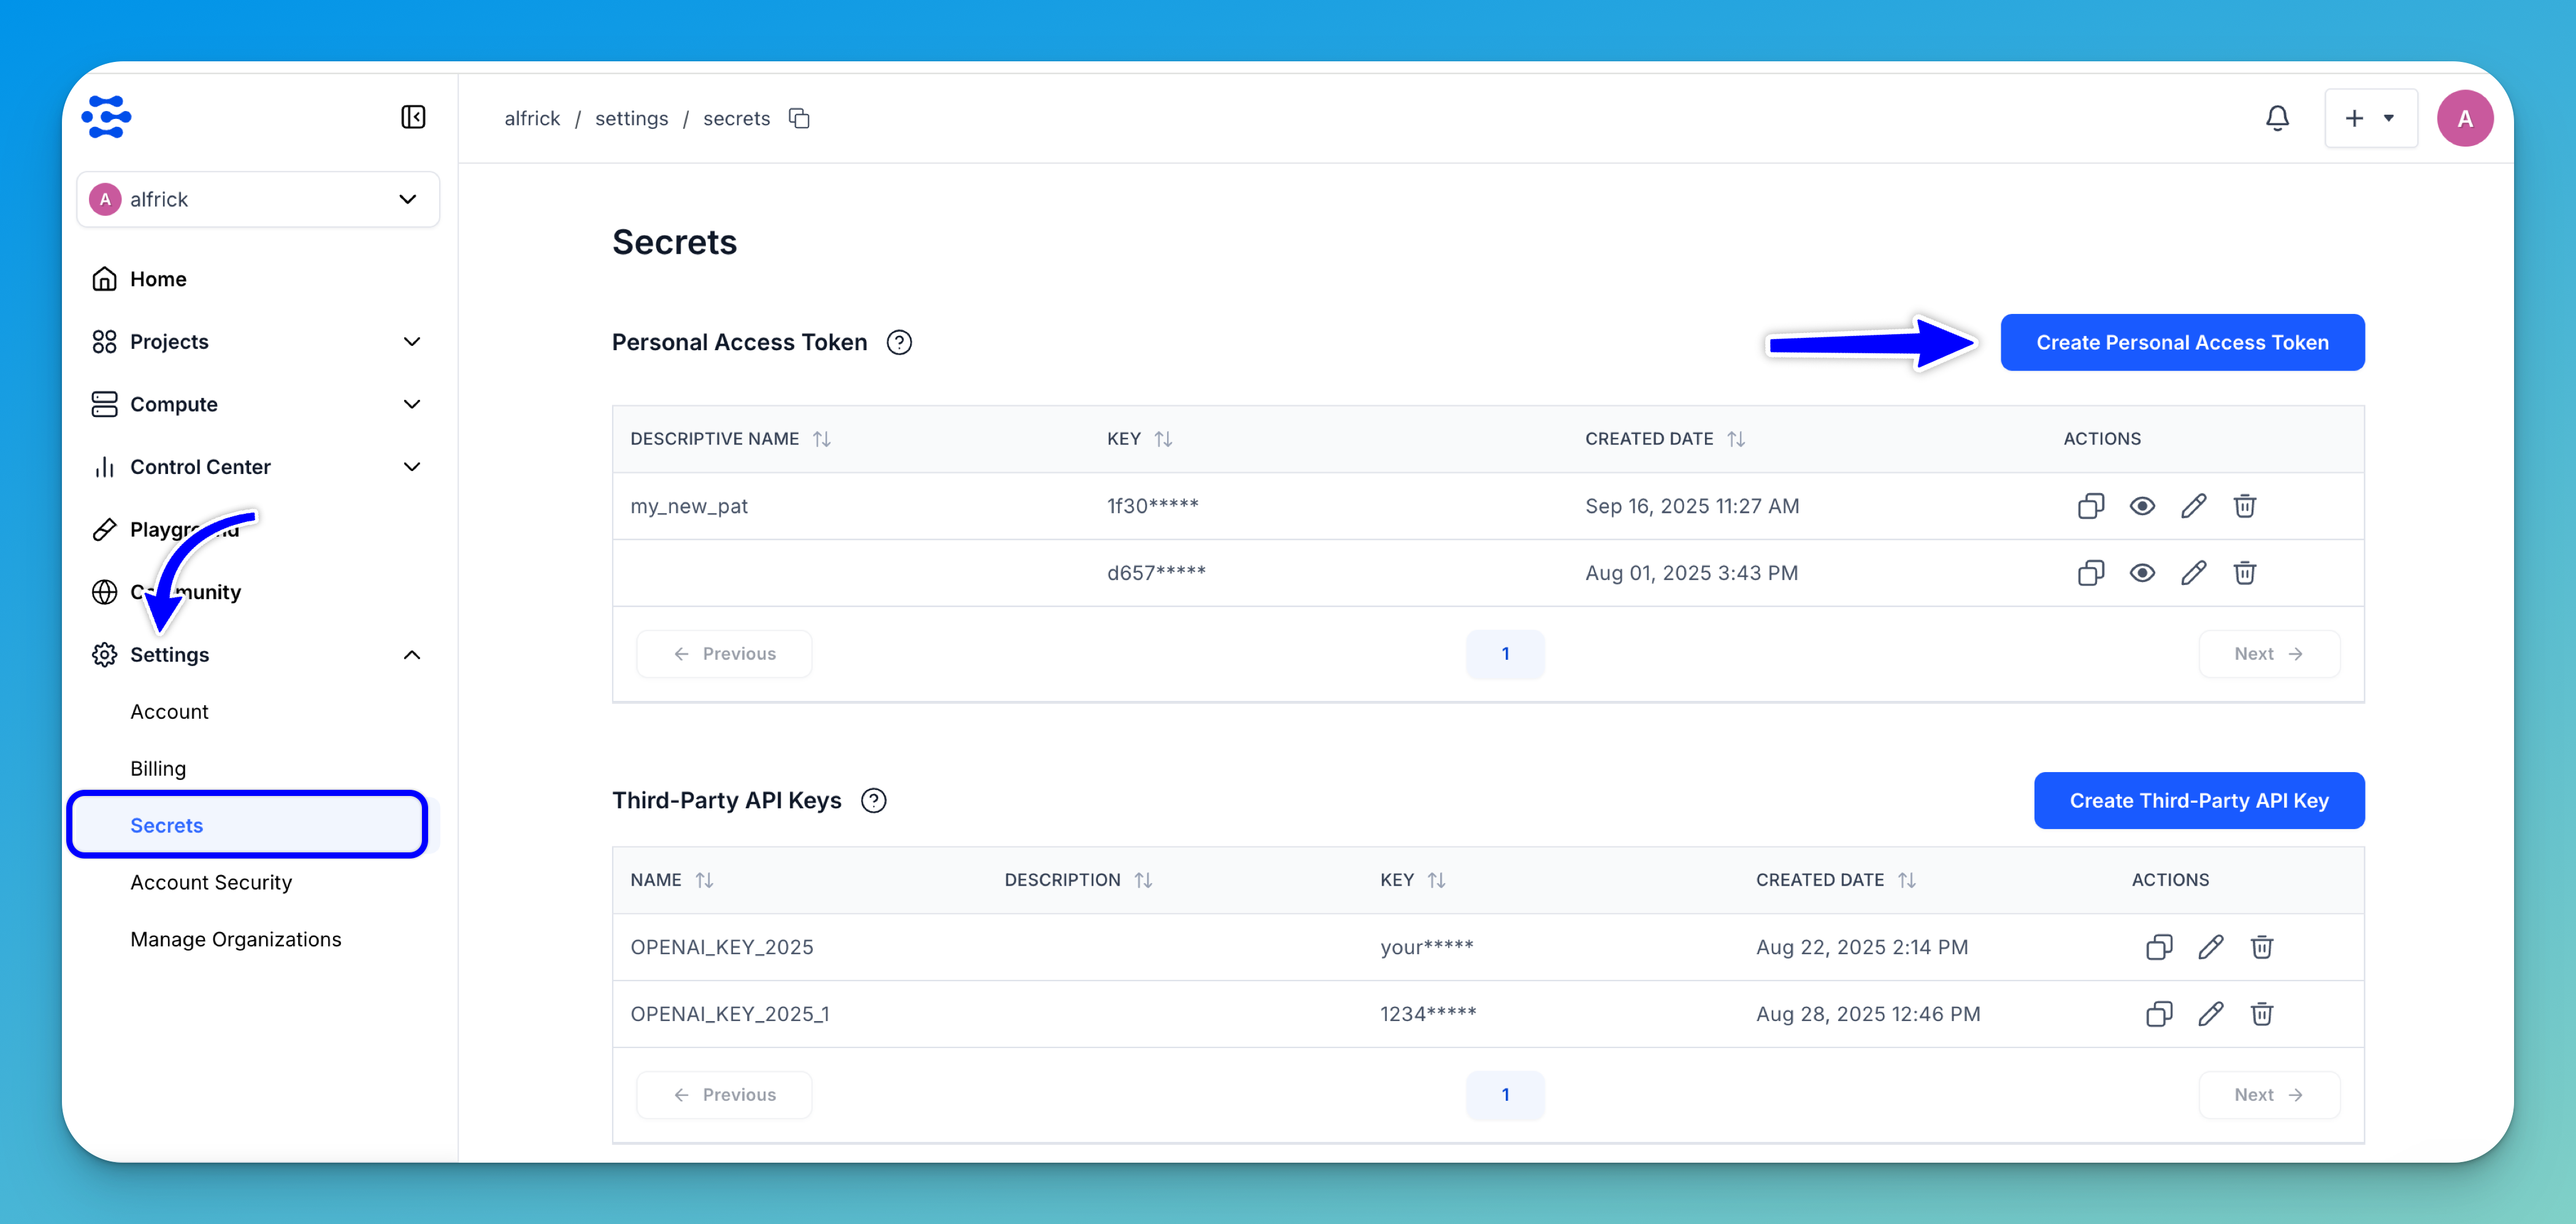
Task: Edit the my_new_pat token
Action: [2193, 506]
